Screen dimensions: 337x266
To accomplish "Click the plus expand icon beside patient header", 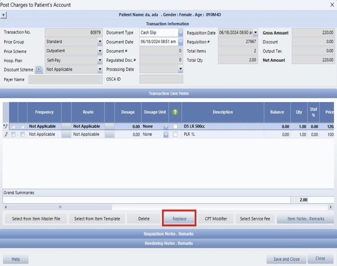I will click(x=3, y=14).
